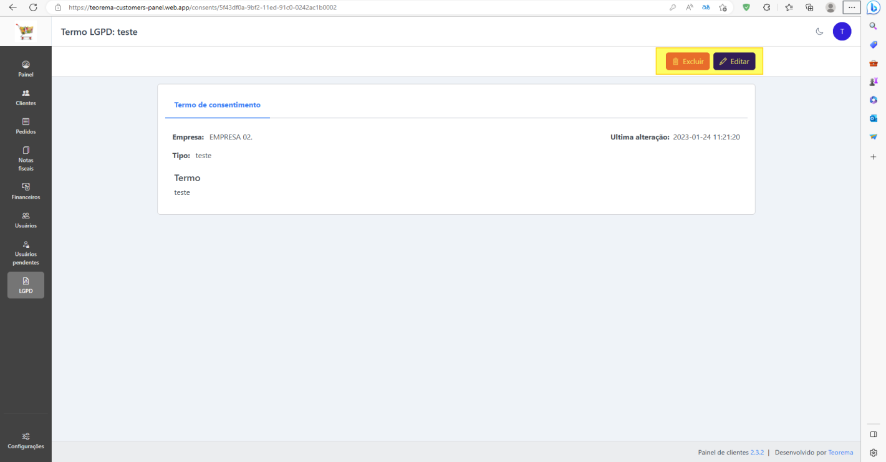Open Notas fiscais section
Viewport: 886px width, 462px height.
pyautogui.click(x=26, y=159)
